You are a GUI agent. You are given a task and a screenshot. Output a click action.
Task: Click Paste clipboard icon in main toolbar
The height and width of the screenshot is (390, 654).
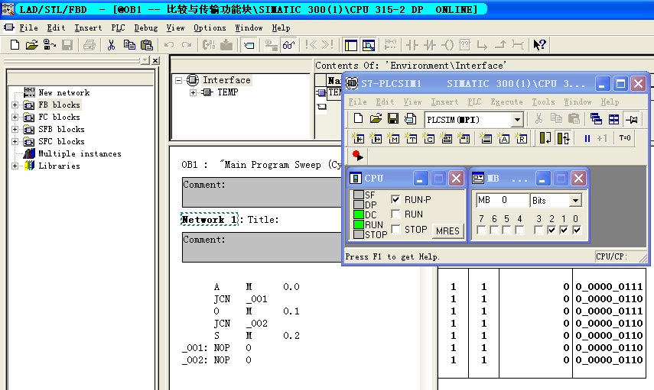[147, 45]
